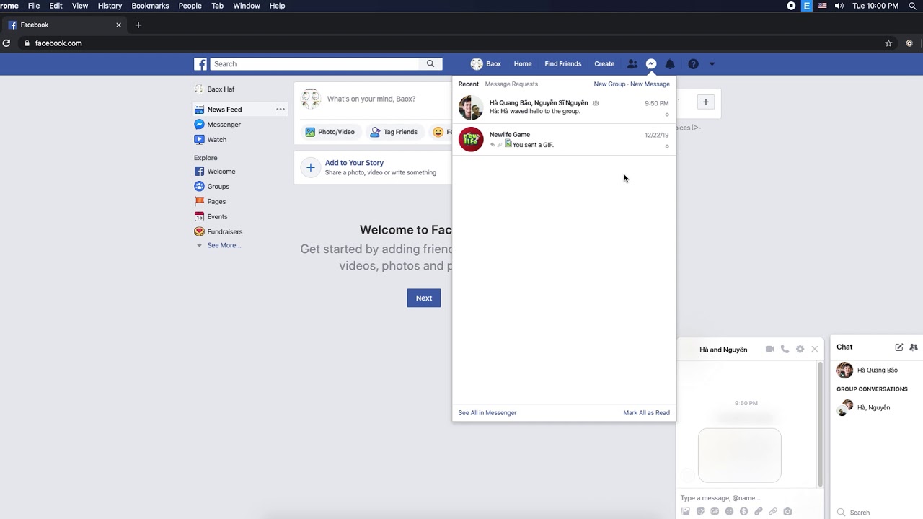
Task: Click the link icon in chat toolbar
Action: point(759,512)
